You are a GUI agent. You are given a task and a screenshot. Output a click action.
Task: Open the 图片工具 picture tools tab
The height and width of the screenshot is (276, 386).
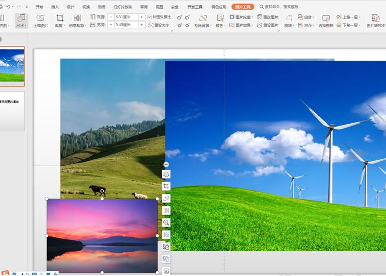click(242, 7)
